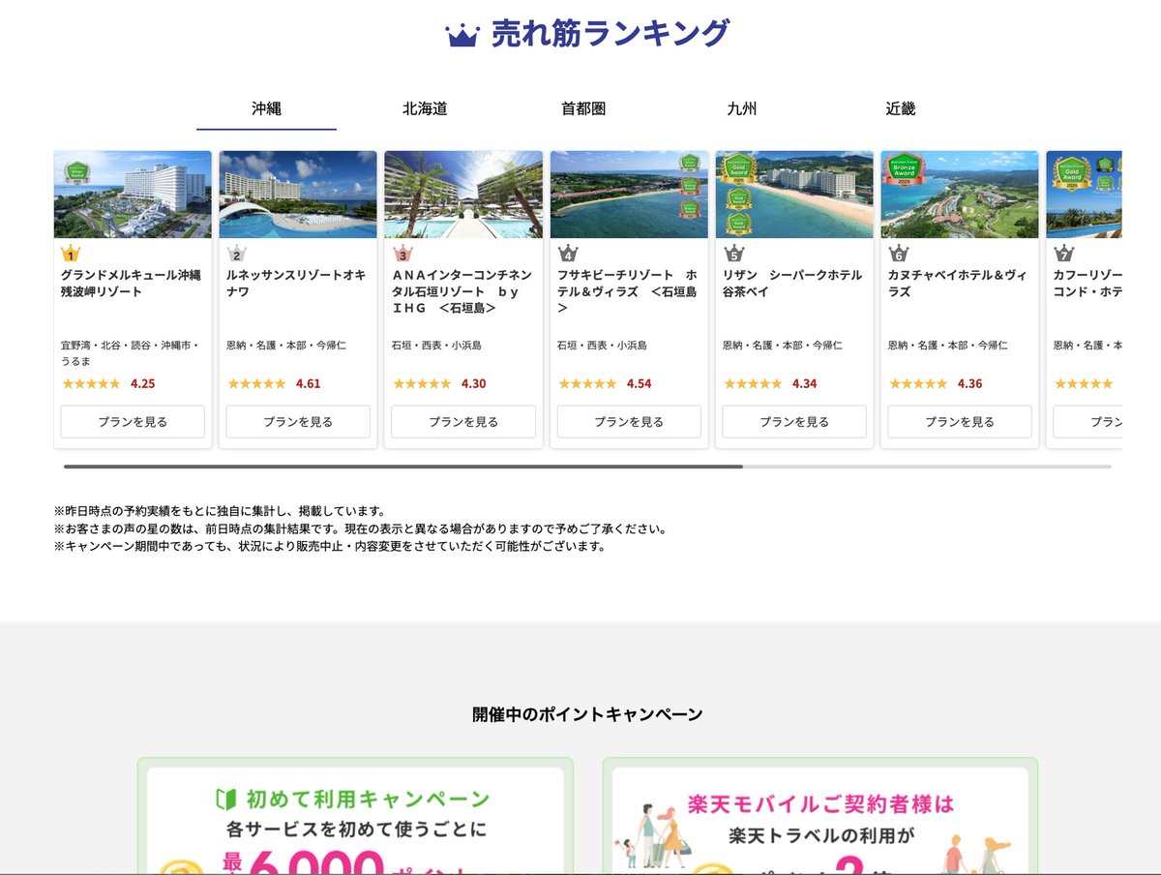Click star rating icons for カヌチャベイホテル

[918, 383]
